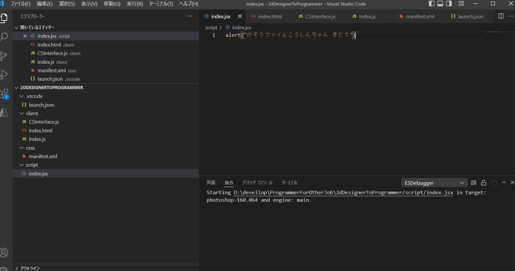This screenshot has width=515, height=271.
Task: Collapse the script folder
Action: (22, 165)
